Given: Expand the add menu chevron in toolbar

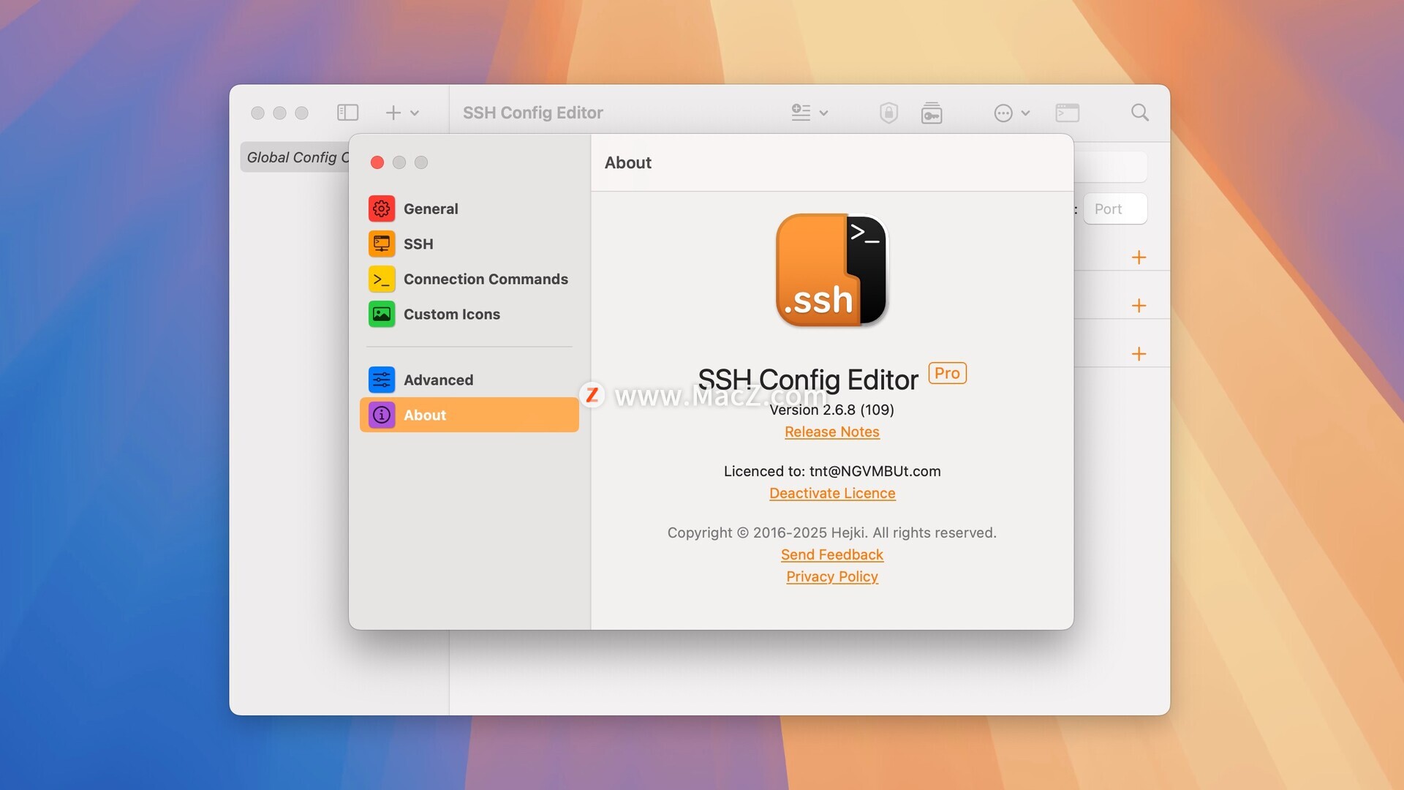Looking at the screenshot, I should 415,113.
